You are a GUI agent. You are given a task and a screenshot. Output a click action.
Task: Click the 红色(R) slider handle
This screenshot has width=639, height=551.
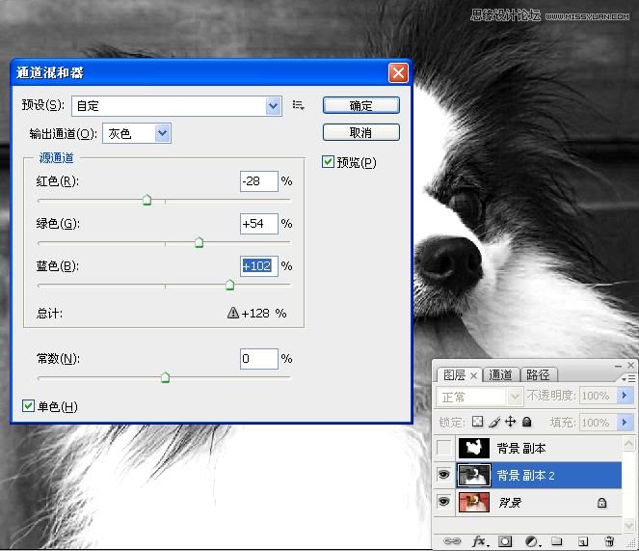click(147, 200)
